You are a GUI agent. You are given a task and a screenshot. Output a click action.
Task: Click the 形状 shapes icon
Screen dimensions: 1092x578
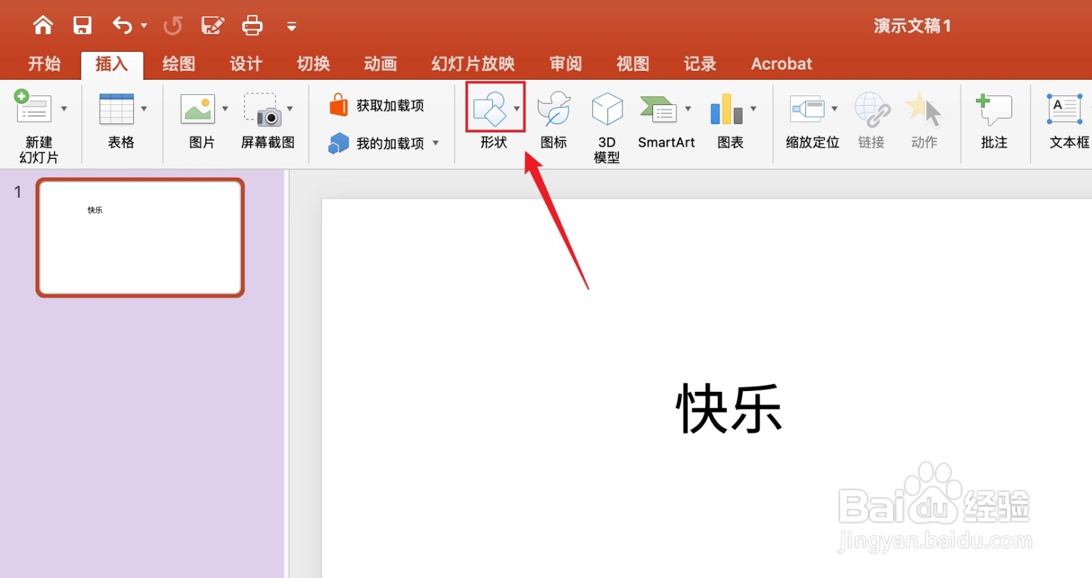click(x=490, y=109)
